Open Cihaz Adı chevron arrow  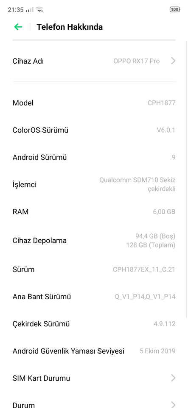tap(173, 61)
